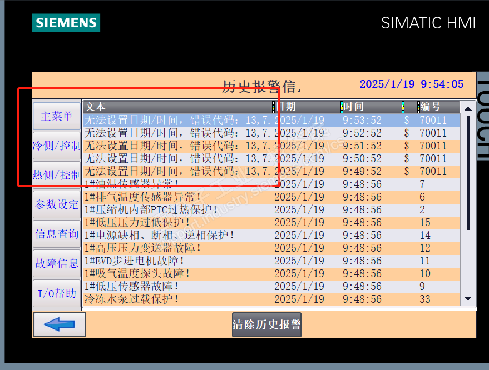Click the 编号 column header
489x370 pixels.
click(438, 107)
